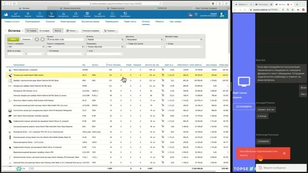The height and width of the screenshot is (173, 308).
Task: Open the Доступно filter dropdown
Action: click(144, 39)
